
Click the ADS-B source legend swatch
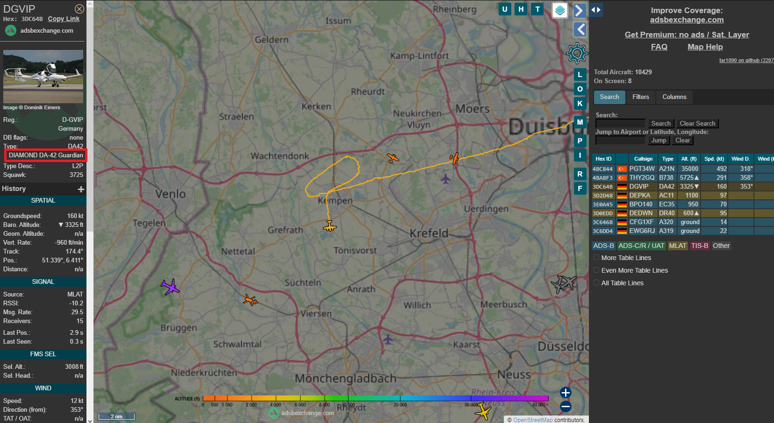coord(603,246)
